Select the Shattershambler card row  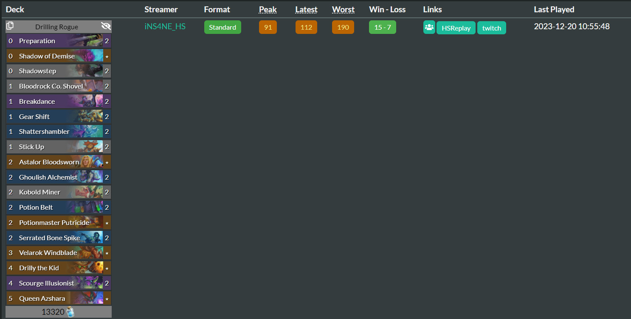tap(59, 132)
